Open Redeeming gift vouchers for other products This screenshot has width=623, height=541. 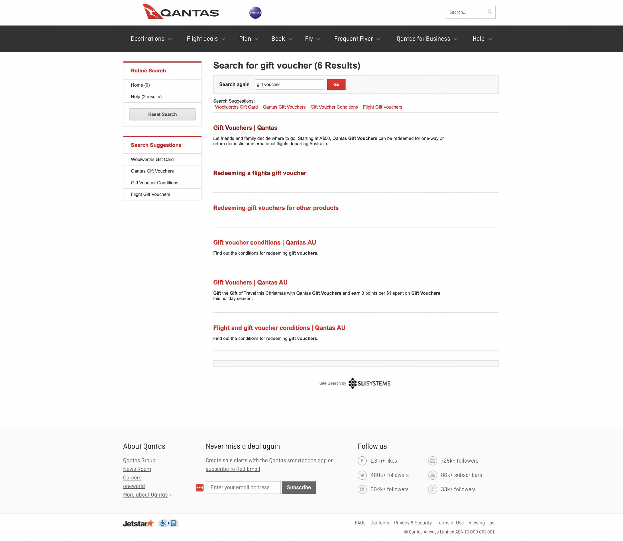276,208
